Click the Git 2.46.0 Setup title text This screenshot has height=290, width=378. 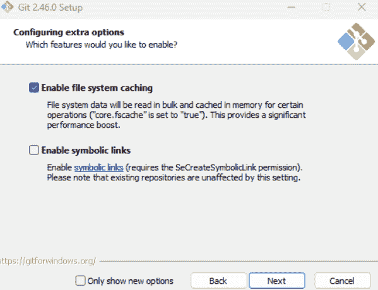click(50, 8)
